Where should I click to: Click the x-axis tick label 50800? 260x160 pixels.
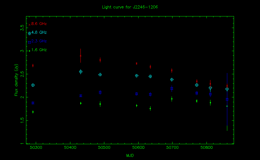click(206, 148)
